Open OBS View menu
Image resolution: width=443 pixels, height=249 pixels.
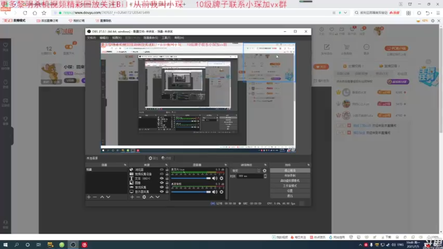[x=116, y=38]
